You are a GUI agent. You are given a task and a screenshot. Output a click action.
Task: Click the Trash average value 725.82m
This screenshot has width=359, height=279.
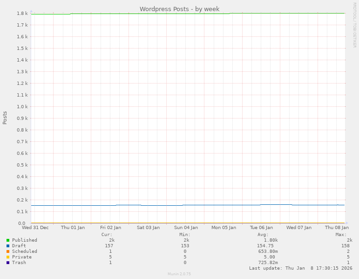[268, 263]
